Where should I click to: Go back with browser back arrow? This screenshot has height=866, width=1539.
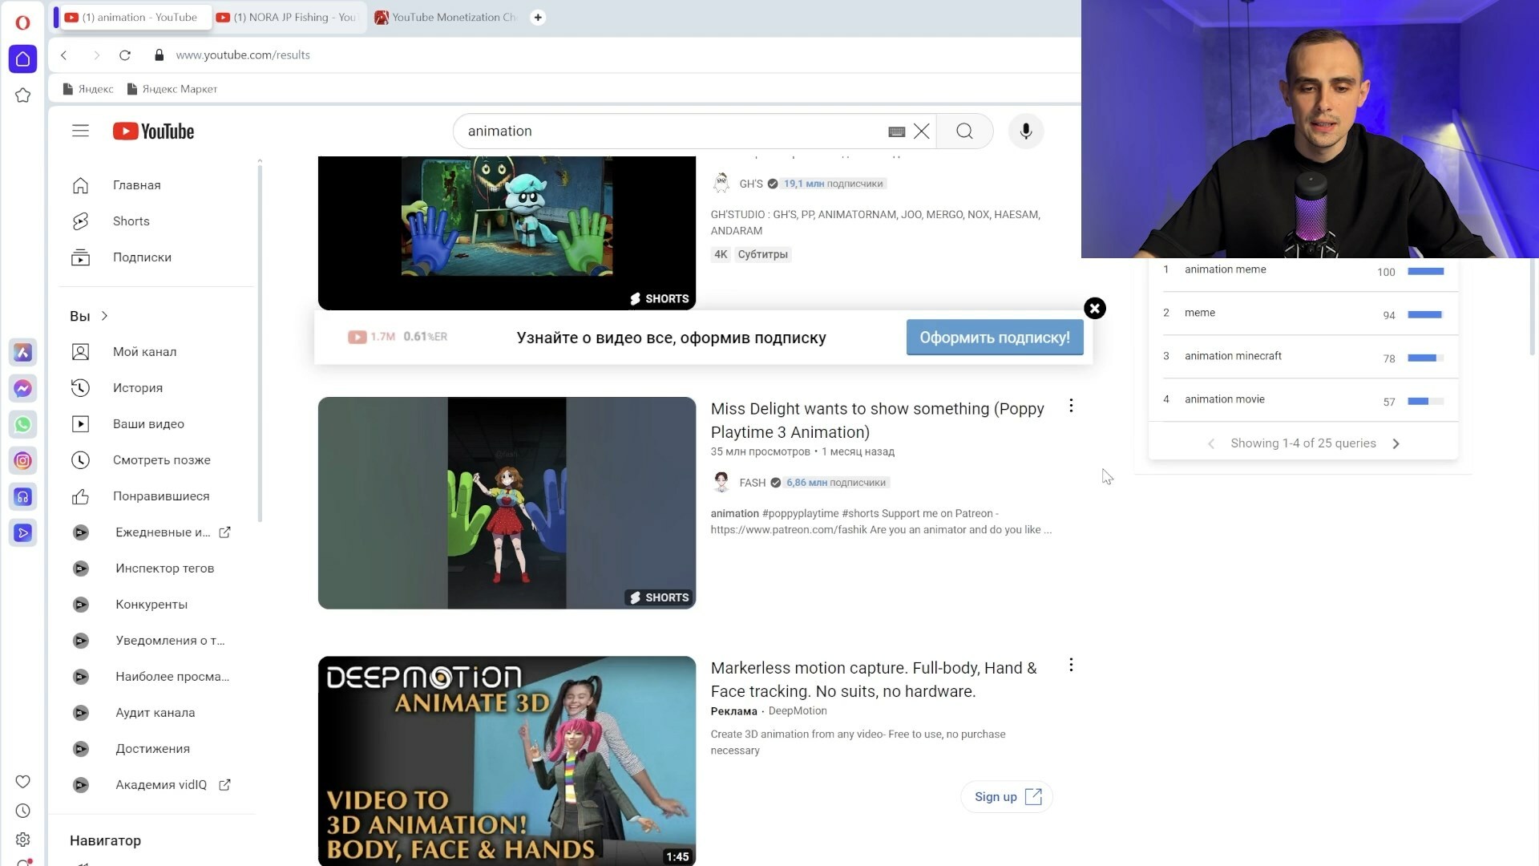click(x=64, y=55)
